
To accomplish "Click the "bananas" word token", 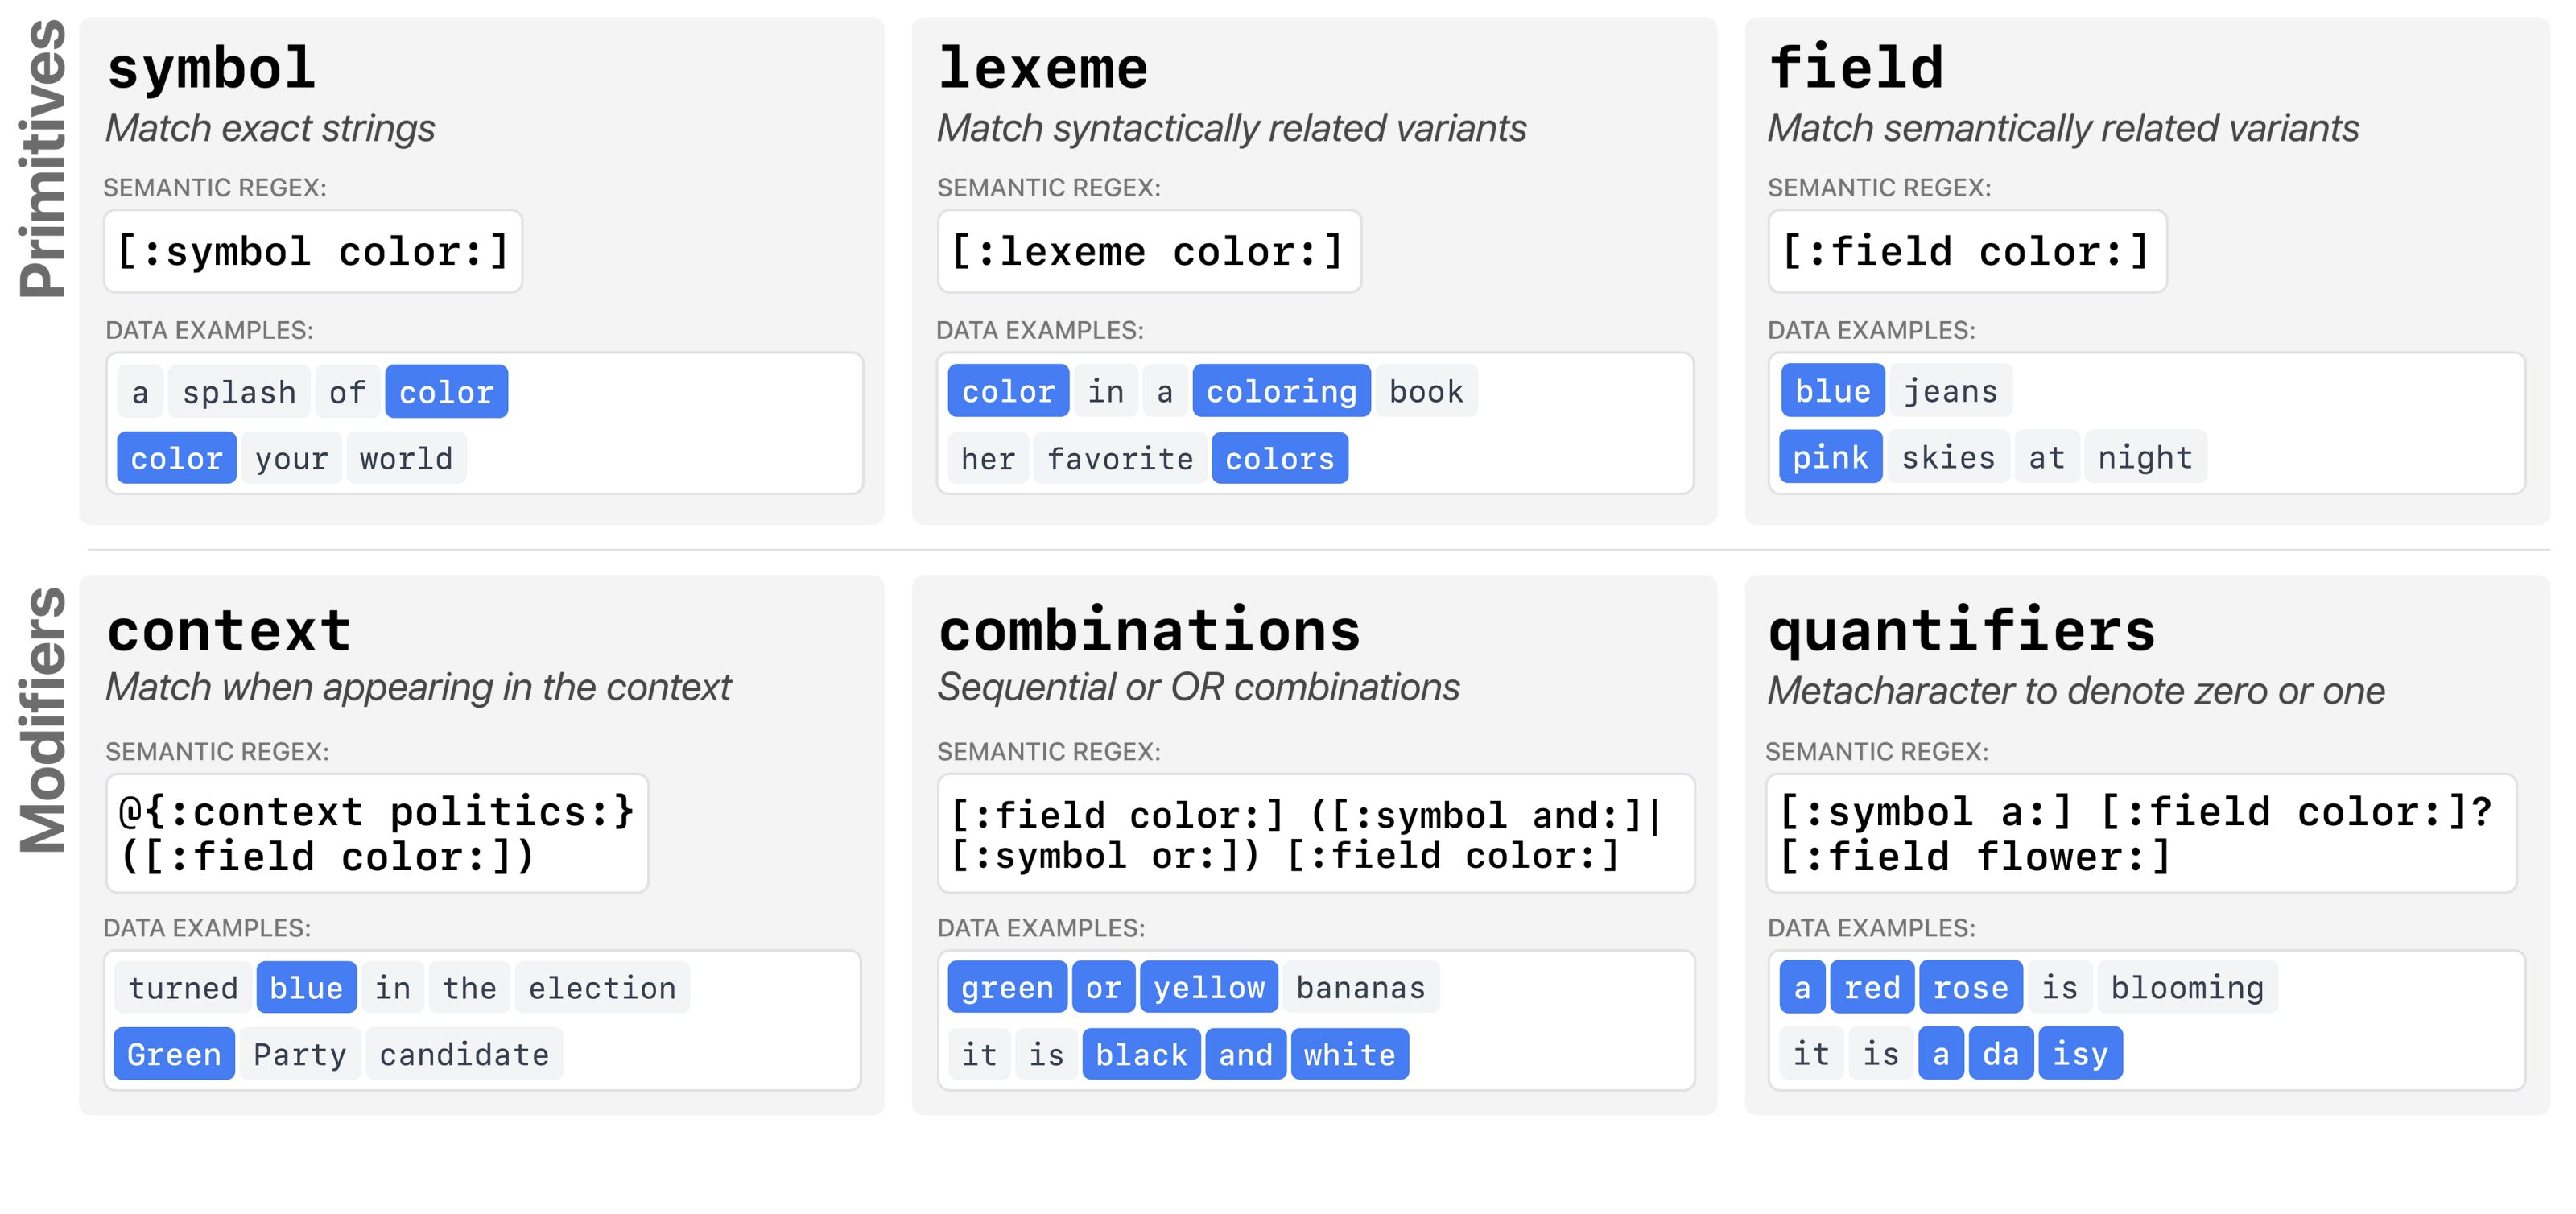I will [x=1360, y=988].
